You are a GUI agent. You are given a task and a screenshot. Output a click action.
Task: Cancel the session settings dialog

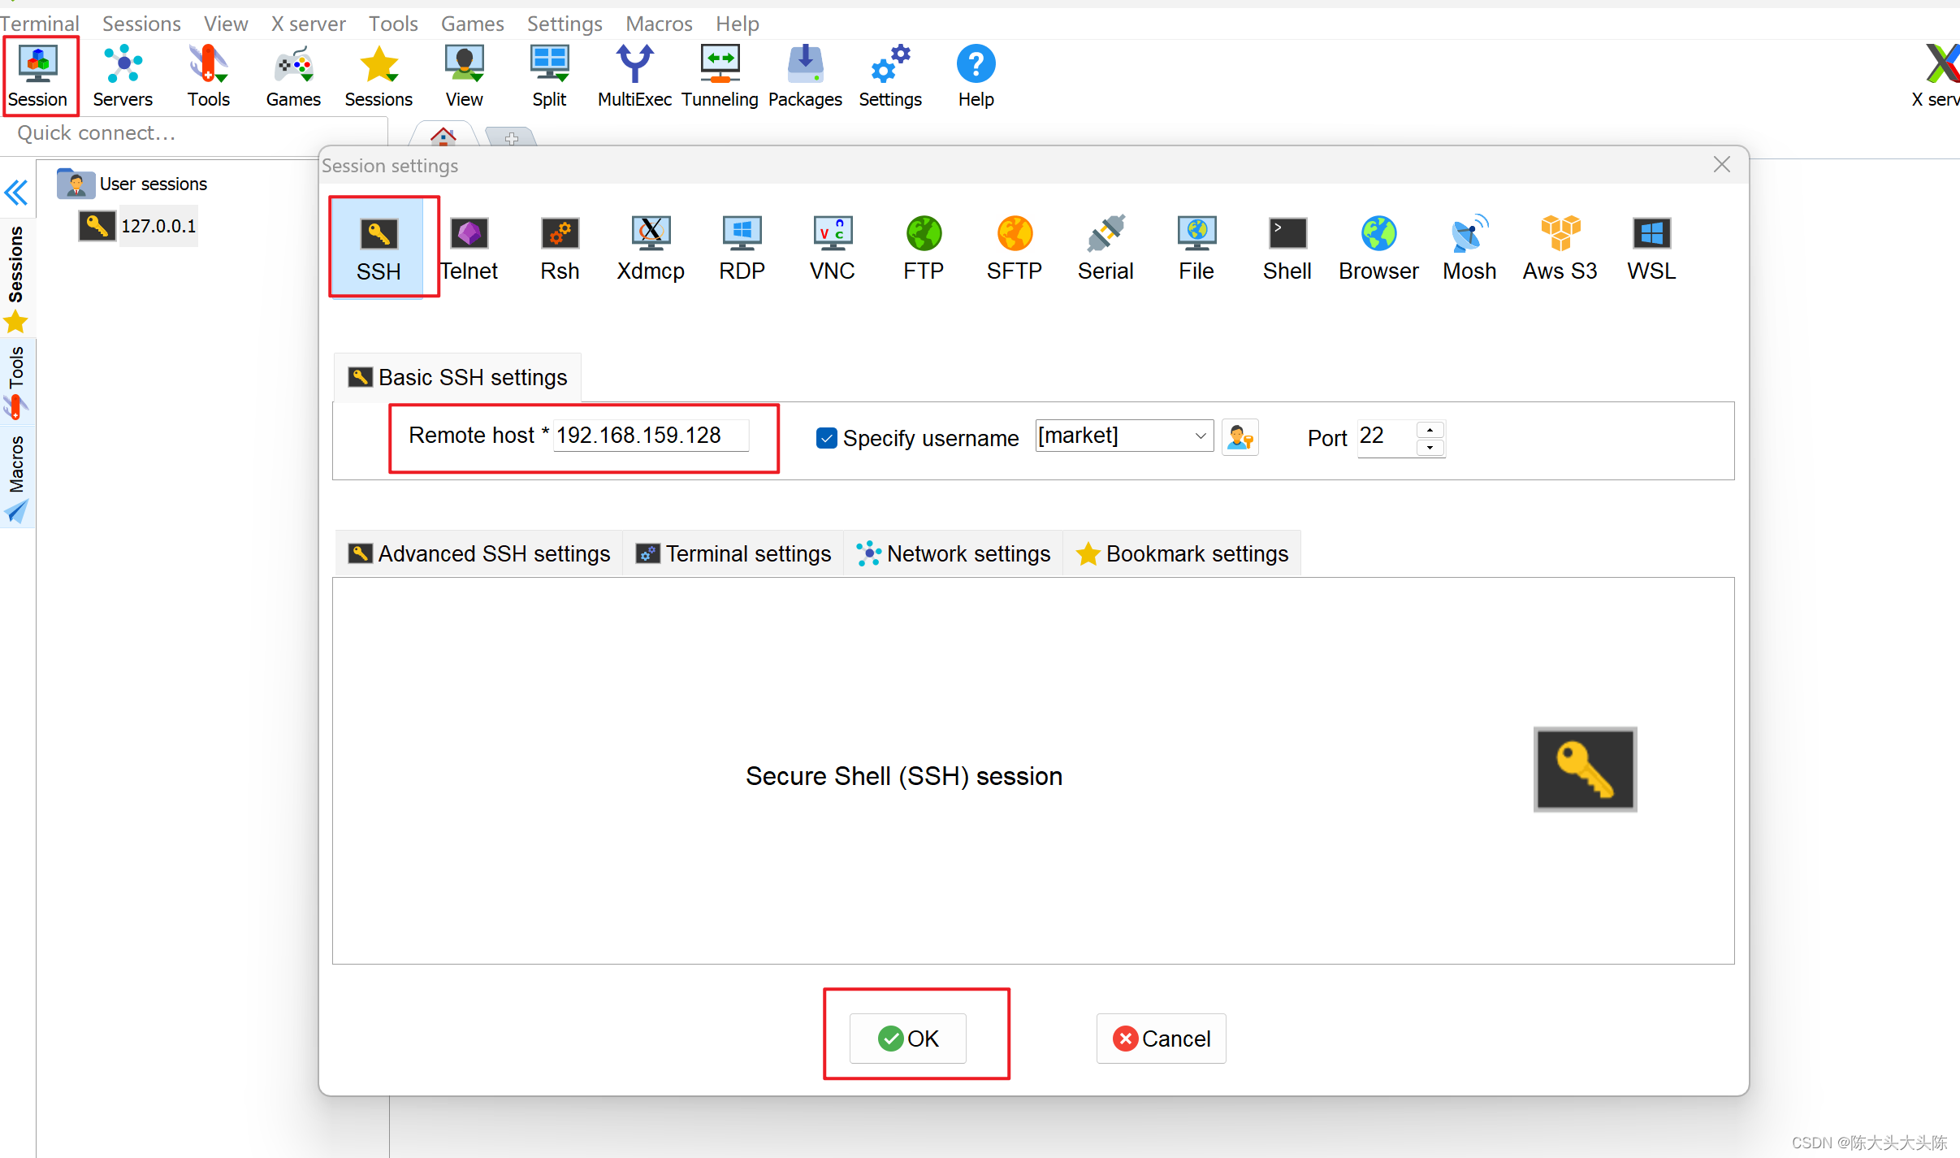point(1160,1038)
